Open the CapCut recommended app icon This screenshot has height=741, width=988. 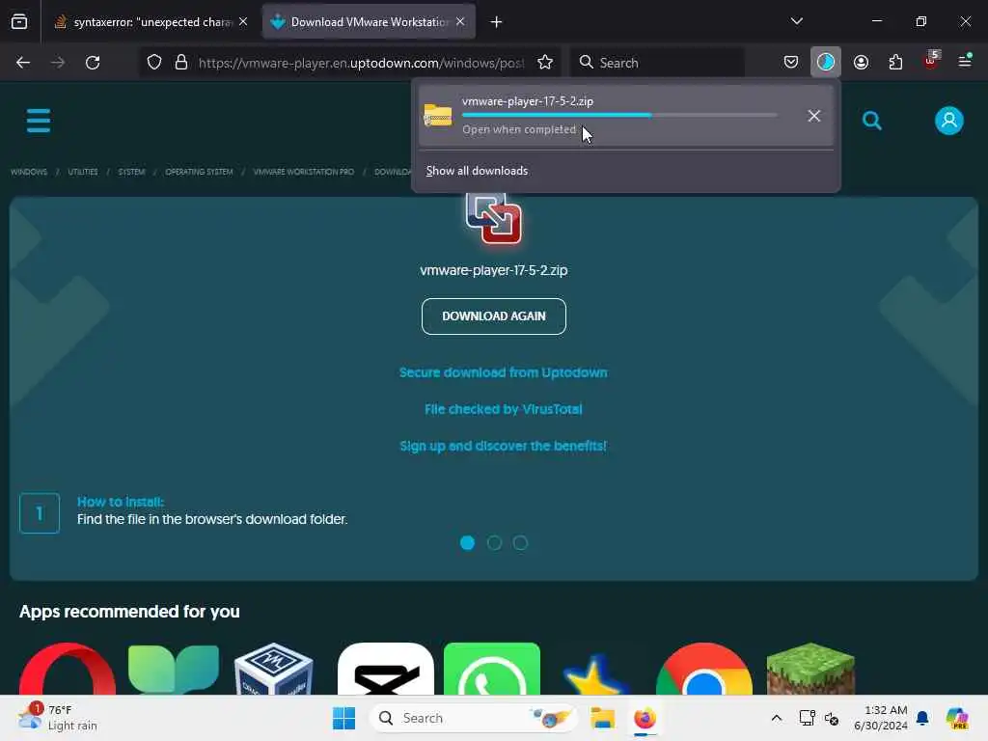pyautogui.click(x=386, y=669)
